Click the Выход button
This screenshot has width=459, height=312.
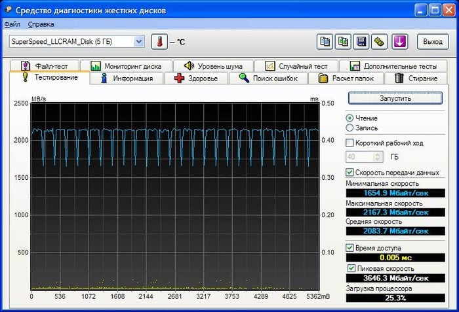432,42
